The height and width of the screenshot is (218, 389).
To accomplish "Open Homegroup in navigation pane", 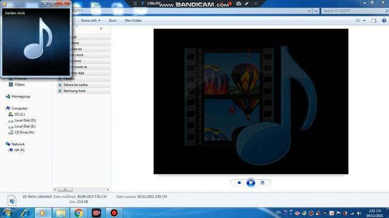I will (x=21, y=96).
